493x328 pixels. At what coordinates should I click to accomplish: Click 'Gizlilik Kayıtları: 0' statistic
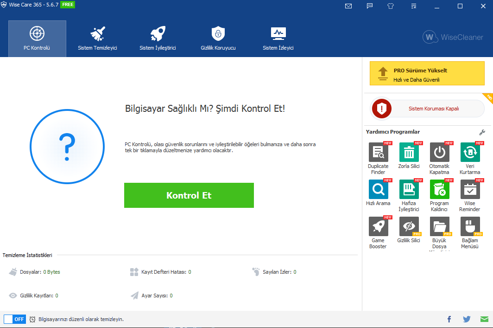pos(33,296)
